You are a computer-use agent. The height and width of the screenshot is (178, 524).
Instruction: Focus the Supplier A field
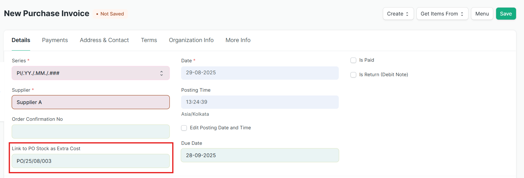coord(91,102)
